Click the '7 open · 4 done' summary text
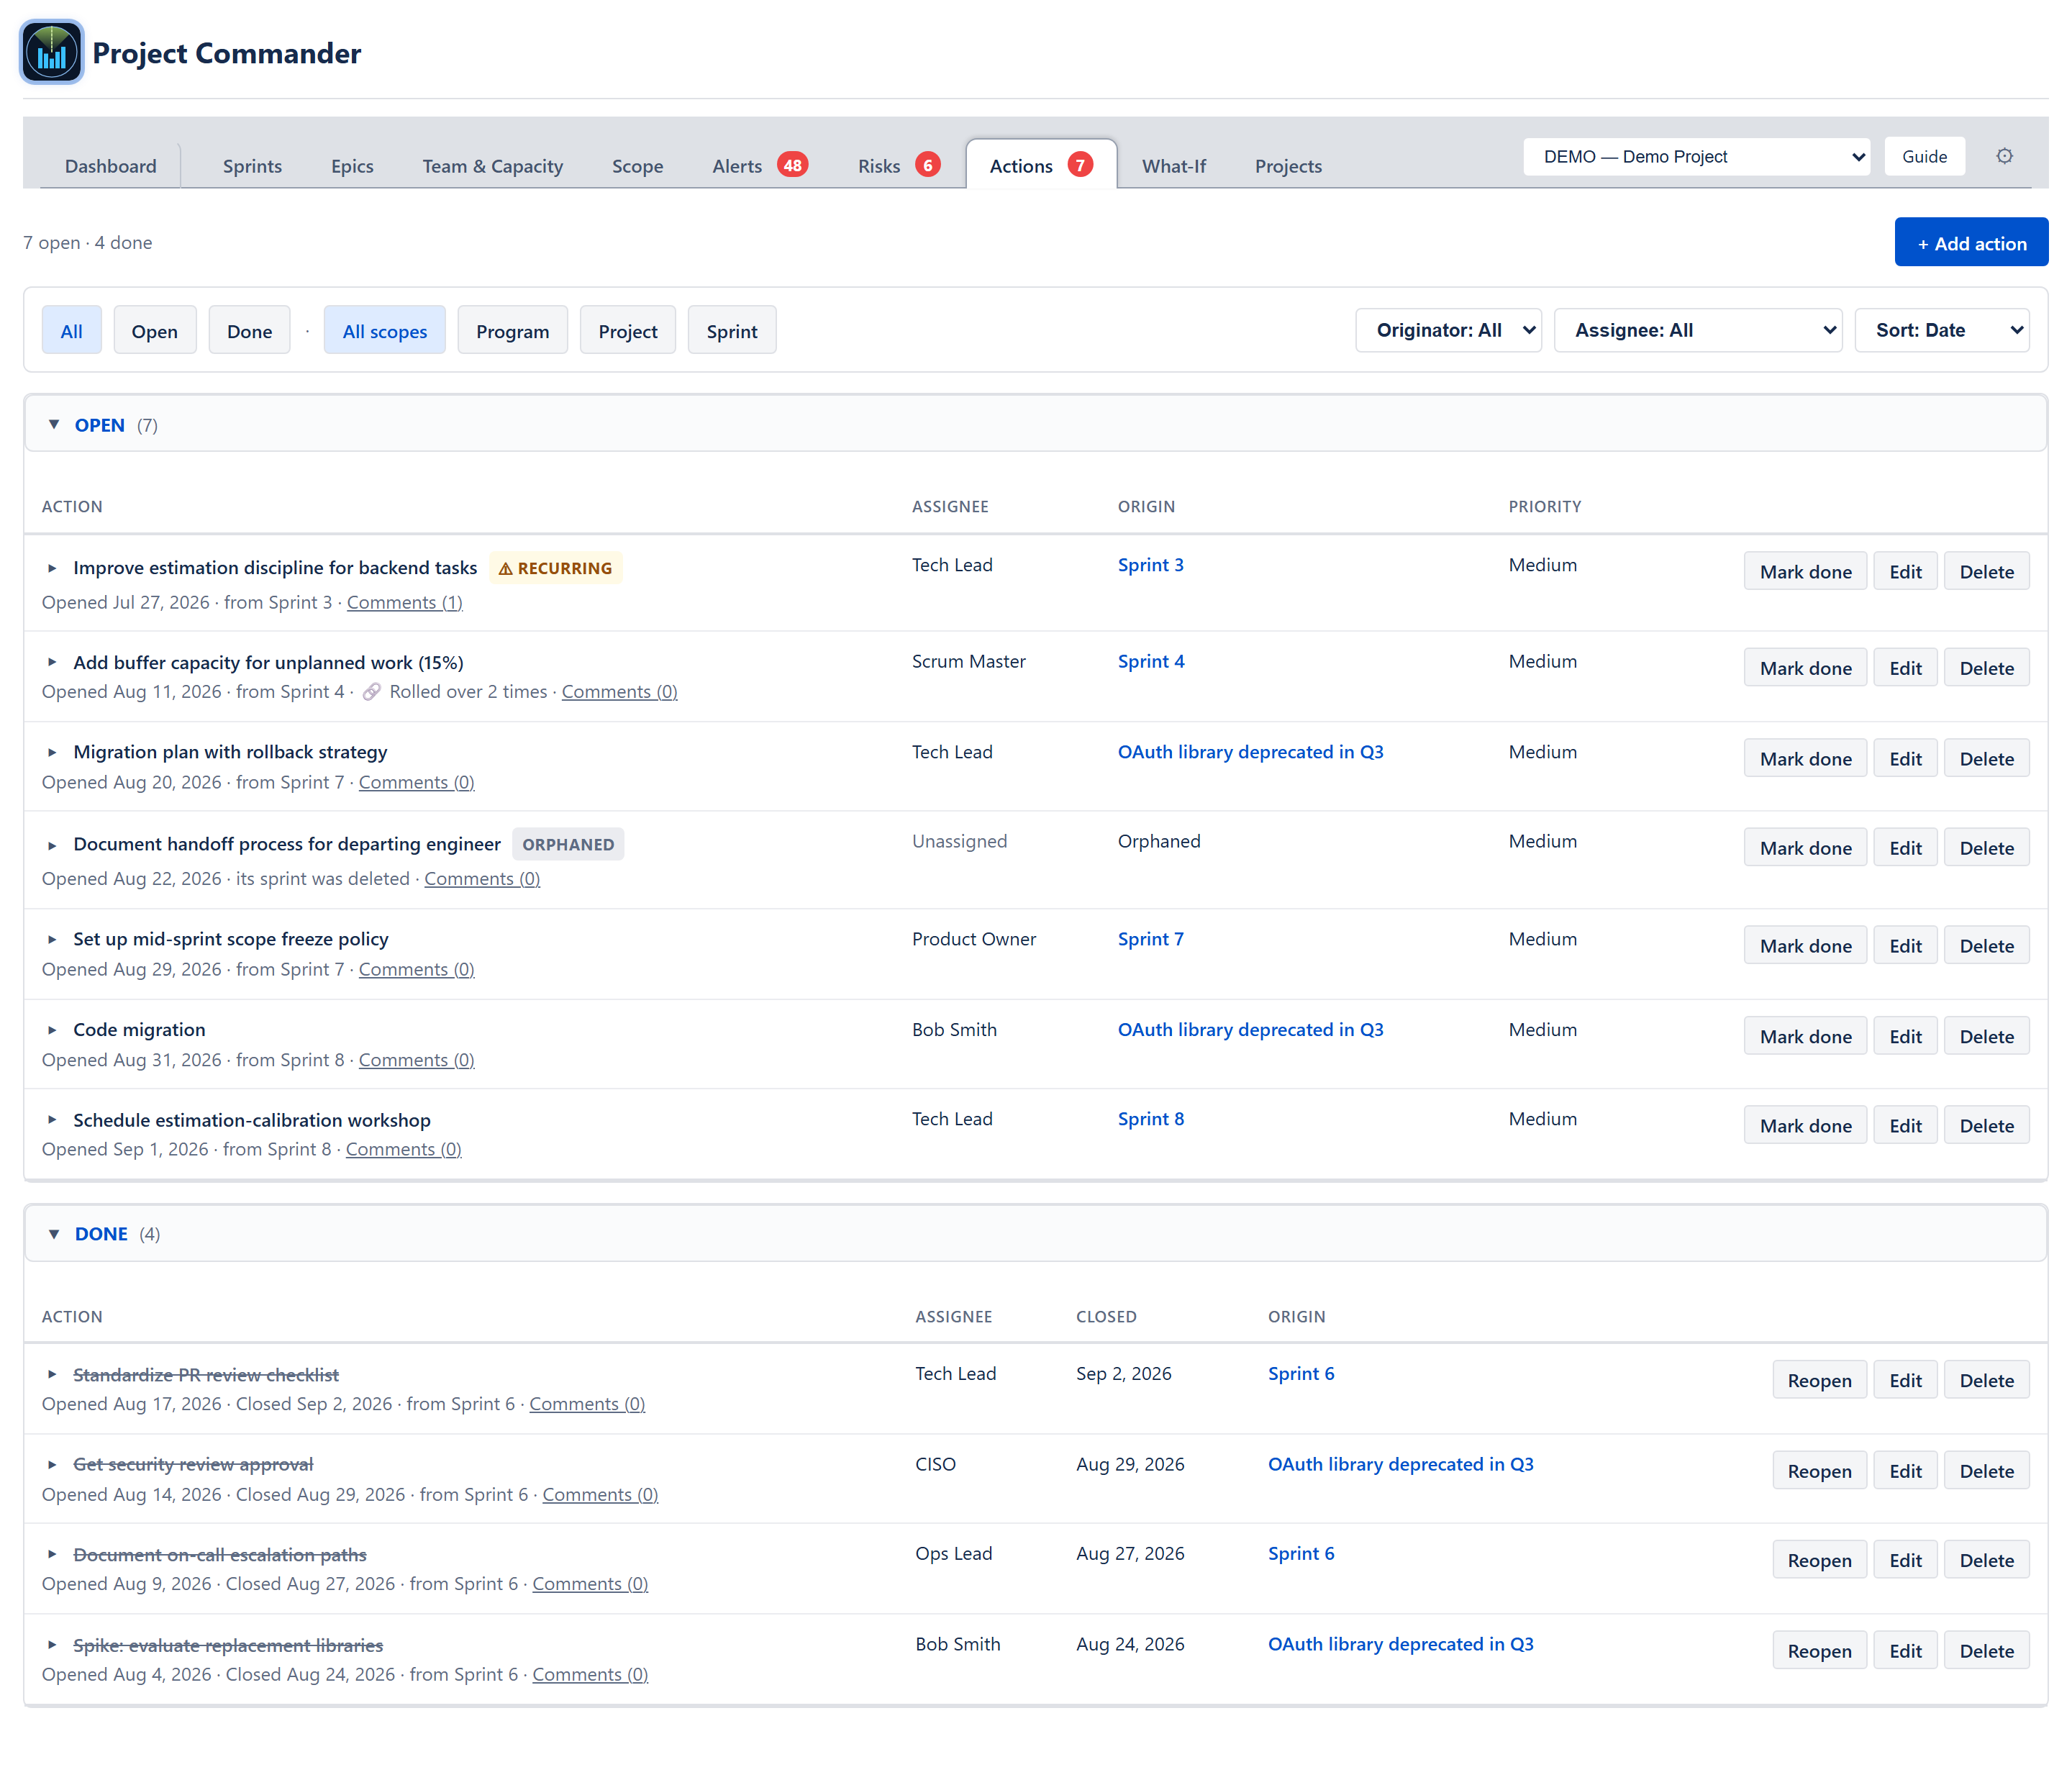Image resolution: width=2072 pixels, height=1780 pixels. [88, 243]
